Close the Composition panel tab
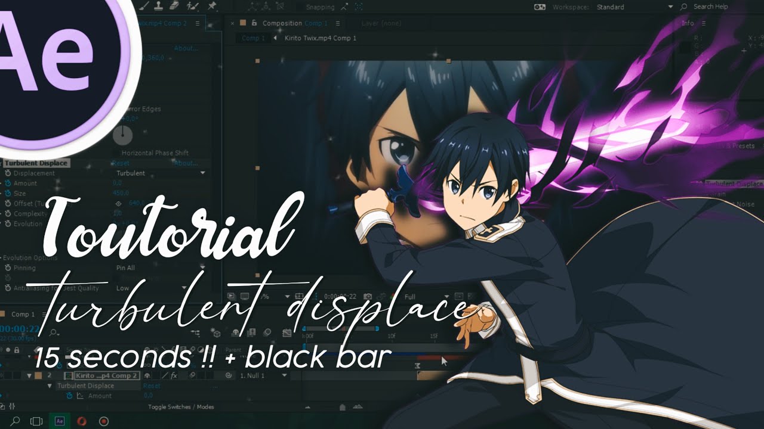Screen dimensions: 764x429 pos(233,23)
